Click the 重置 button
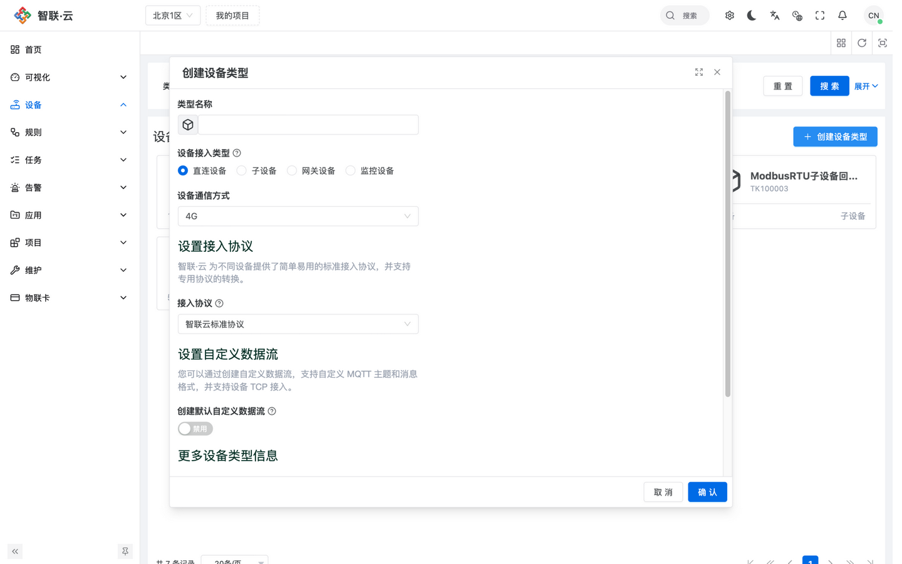This screenshot has width=902, height=564. (783, 86)
